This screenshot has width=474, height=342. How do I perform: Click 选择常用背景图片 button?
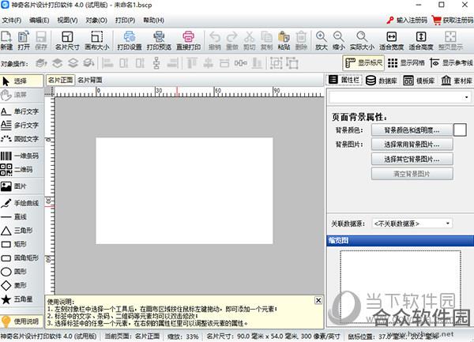click(x=412, y=145)
